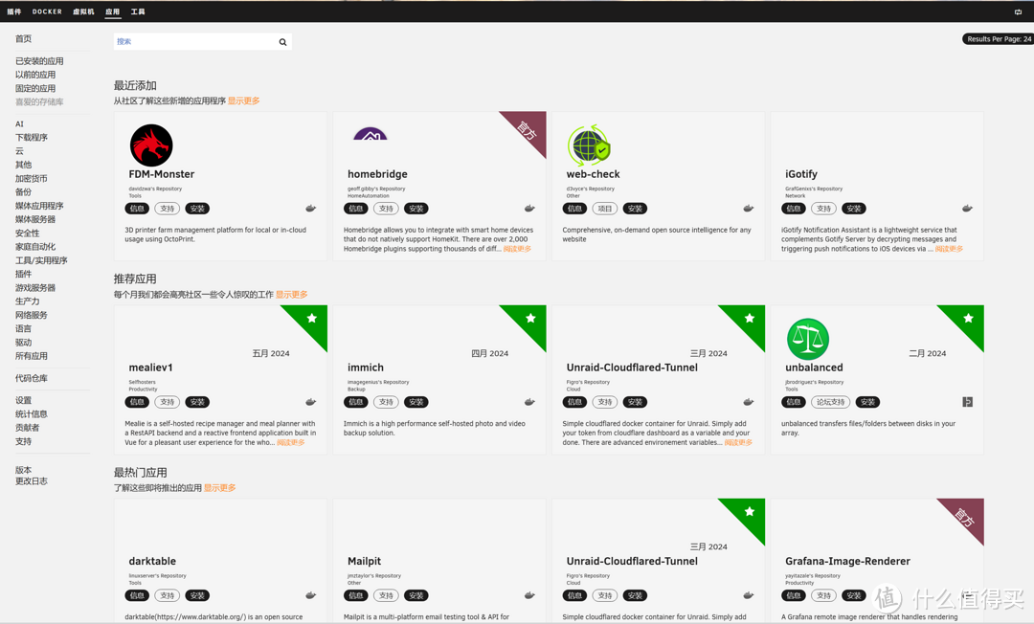Click star badge on unbalanced card
Image resolution: width=1034 pixels, height=624 pixels.
[x=968, y=319]
